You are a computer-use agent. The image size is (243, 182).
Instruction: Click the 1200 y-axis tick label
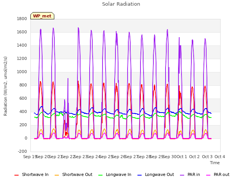click(x=22, y=59)
